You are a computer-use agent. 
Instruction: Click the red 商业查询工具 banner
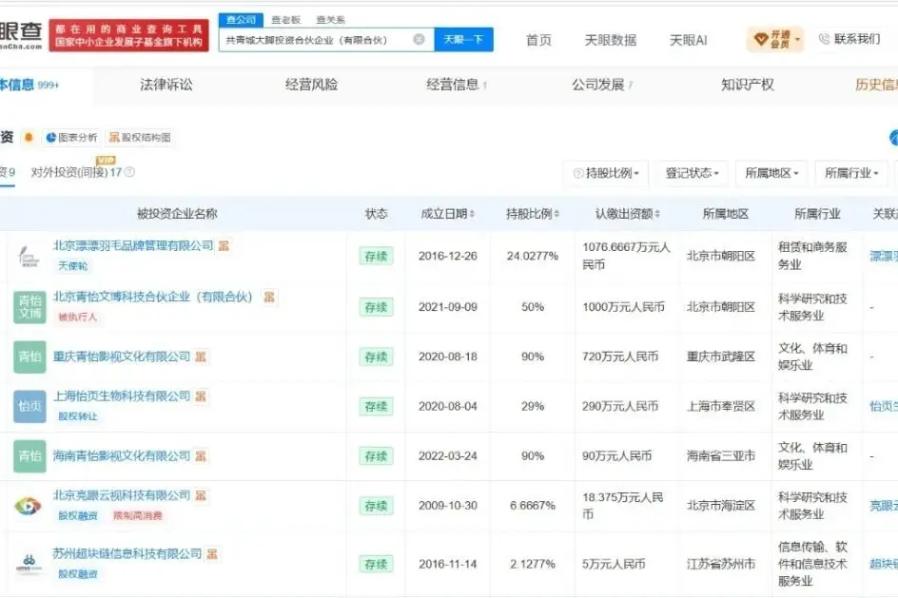tap(128, 35)
